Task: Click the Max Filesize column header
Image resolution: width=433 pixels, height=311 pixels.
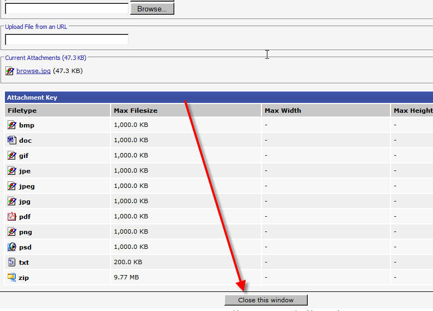Action: 136,111
